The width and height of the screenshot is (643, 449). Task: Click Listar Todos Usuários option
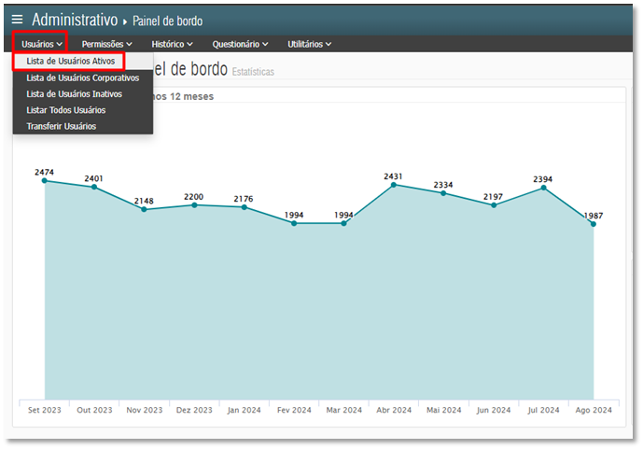[x=72, y=109]
